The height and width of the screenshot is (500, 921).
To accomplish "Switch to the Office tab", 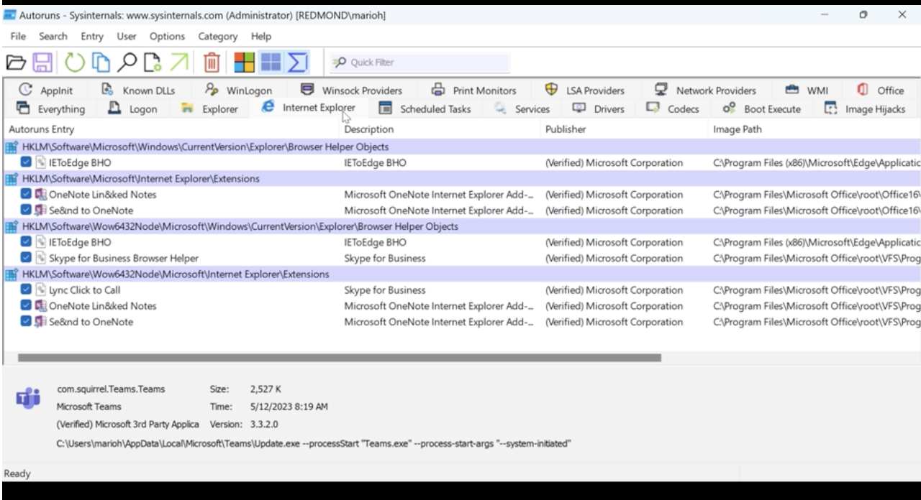I will click(881, 91).
